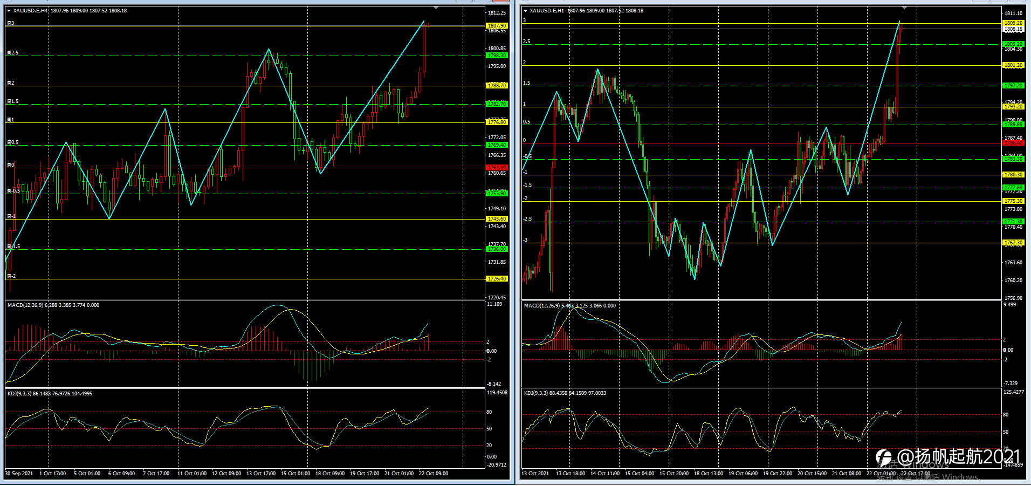Click the yellow 1726.40 price tag on H4 chart
The width and height of the screenshot is (1031, 486).
497,279
